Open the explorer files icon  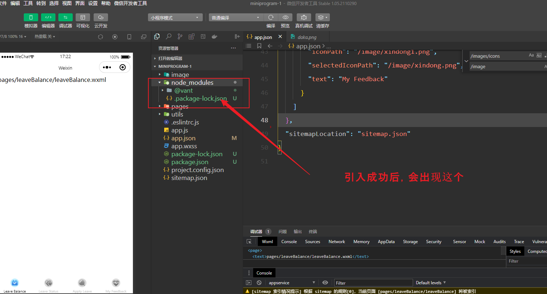157,36
